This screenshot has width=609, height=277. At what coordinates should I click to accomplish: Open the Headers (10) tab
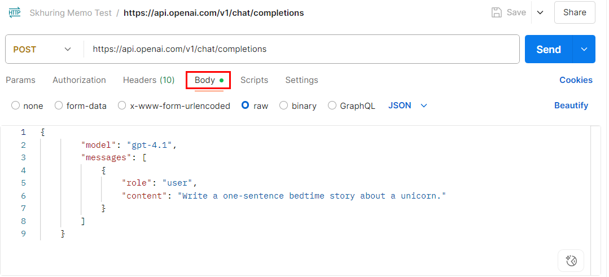pyautogui.click(x=149, y=80)
